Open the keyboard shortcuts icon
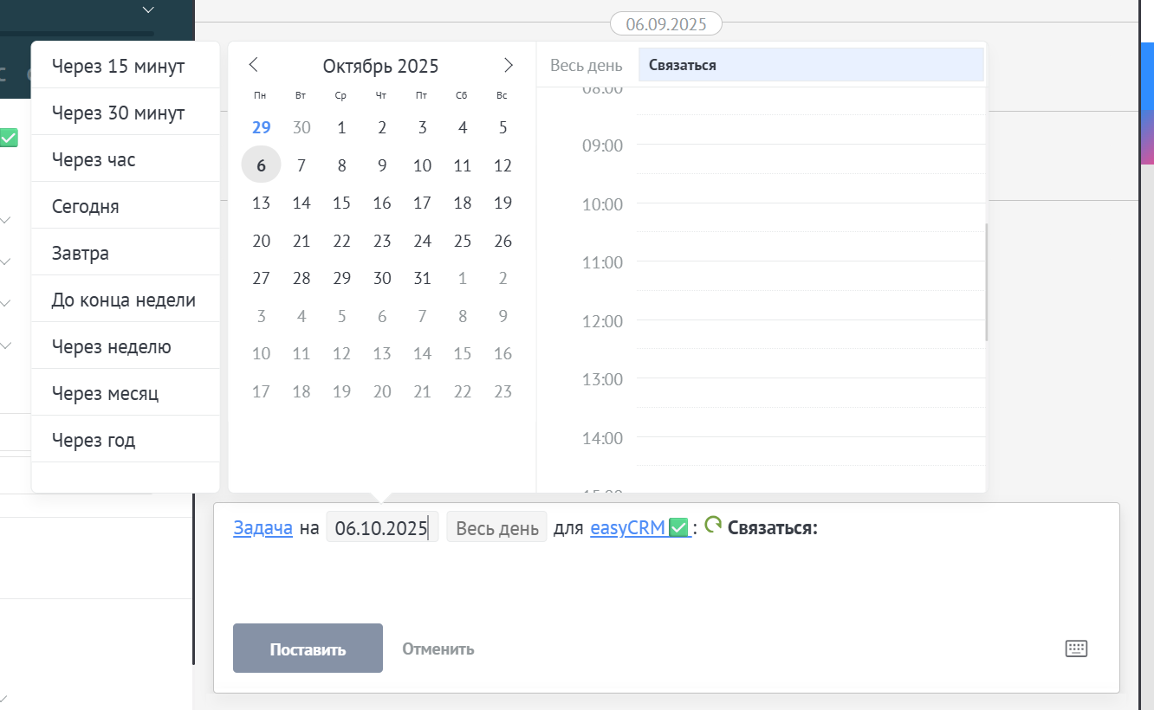The width and height of the screenshot is (1154, 710). click(1076, 649)
